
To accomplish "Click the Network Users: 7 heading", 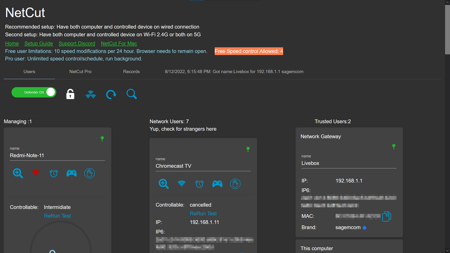I will pos(169,121).
